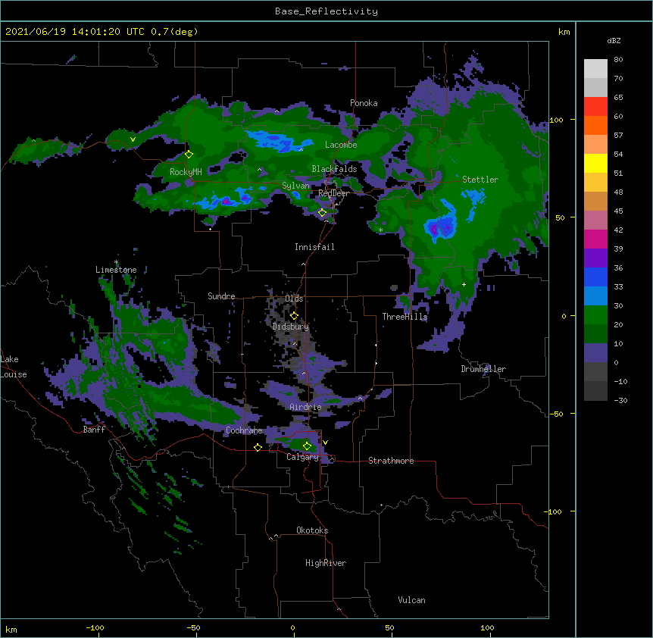Select the dark gray -10 dBZ swatch
The image size is (653, 638).
coord(595,391)
